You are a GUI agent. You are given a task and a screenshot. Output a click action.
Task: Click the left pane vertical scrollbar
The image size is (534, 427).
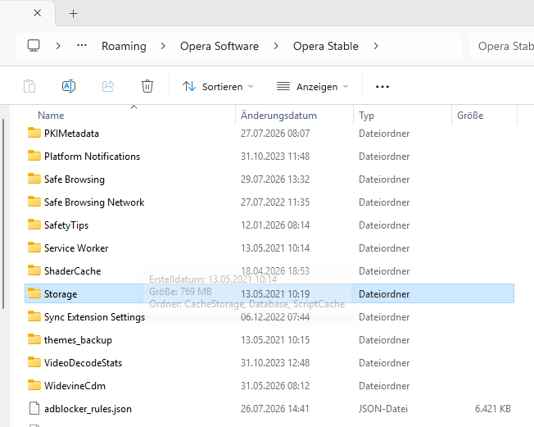[3, 214]
